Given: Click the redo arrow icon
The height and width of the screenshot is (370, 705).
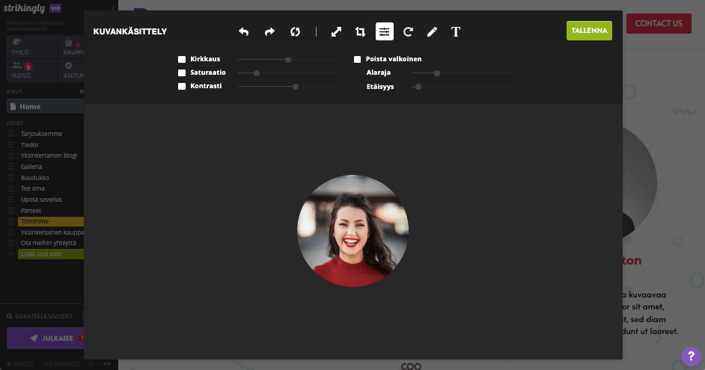Looking at the screenshot, I should (269, 31).
